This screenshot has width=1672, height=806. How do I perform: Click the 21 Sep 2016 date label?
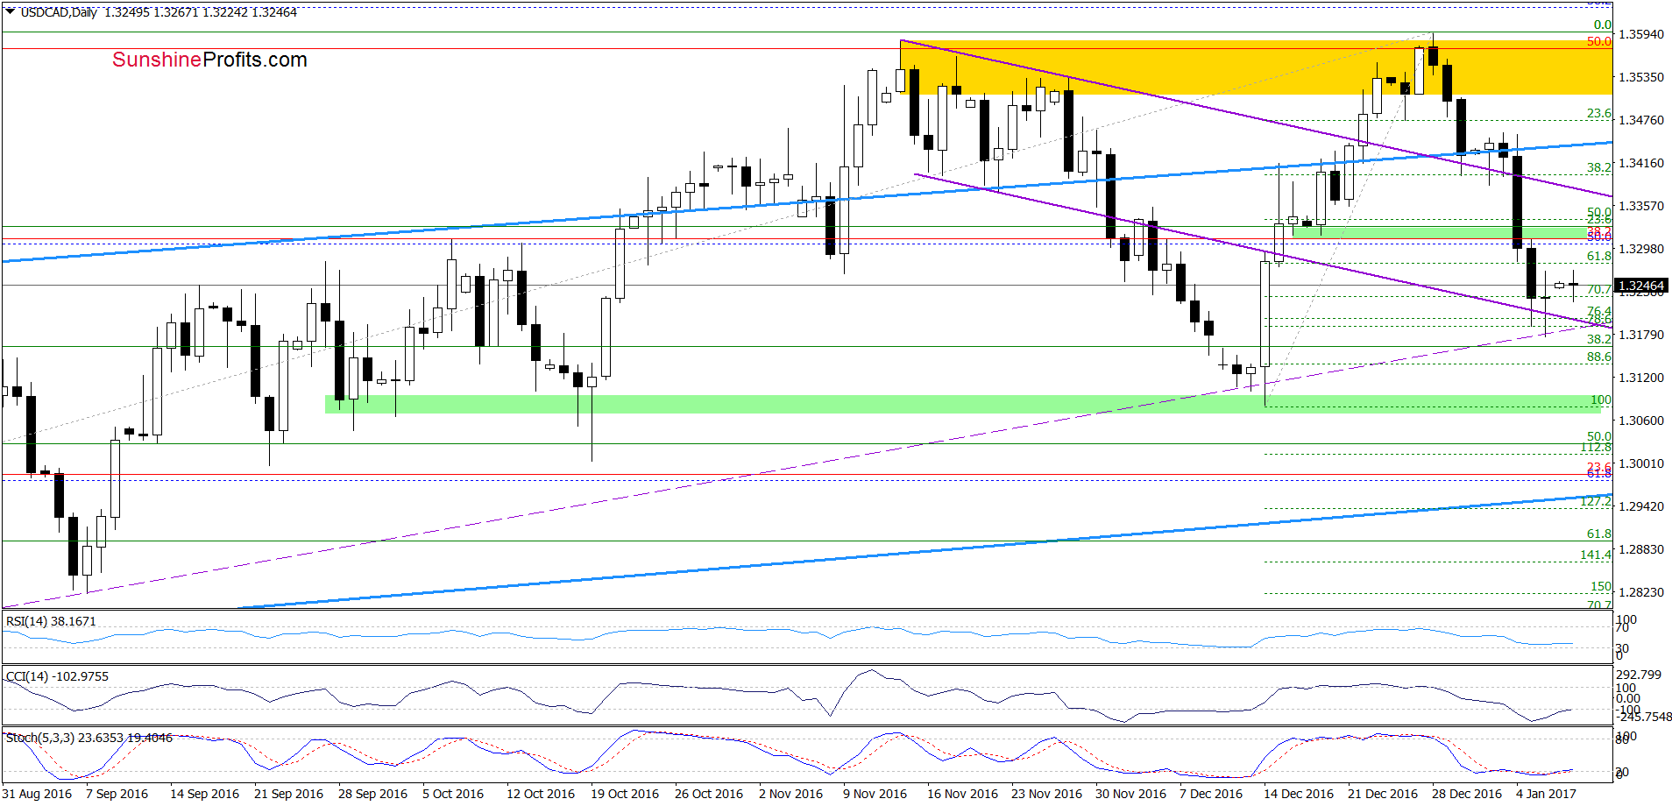pyautogui.click(x=288, y=794)
